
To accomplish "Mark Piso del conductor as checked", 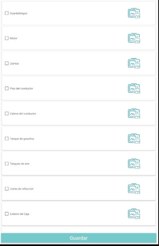I will point(7,88).
